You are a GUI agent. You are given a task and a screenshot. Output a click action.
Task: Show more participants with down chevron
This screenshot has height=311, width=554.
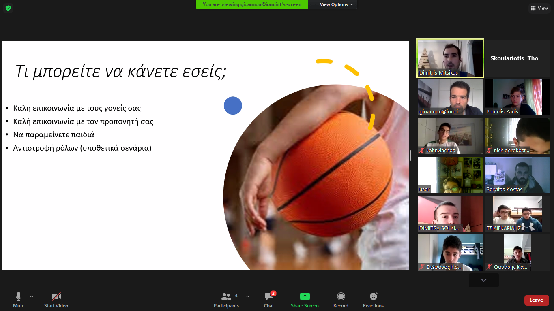click(483, 280)
